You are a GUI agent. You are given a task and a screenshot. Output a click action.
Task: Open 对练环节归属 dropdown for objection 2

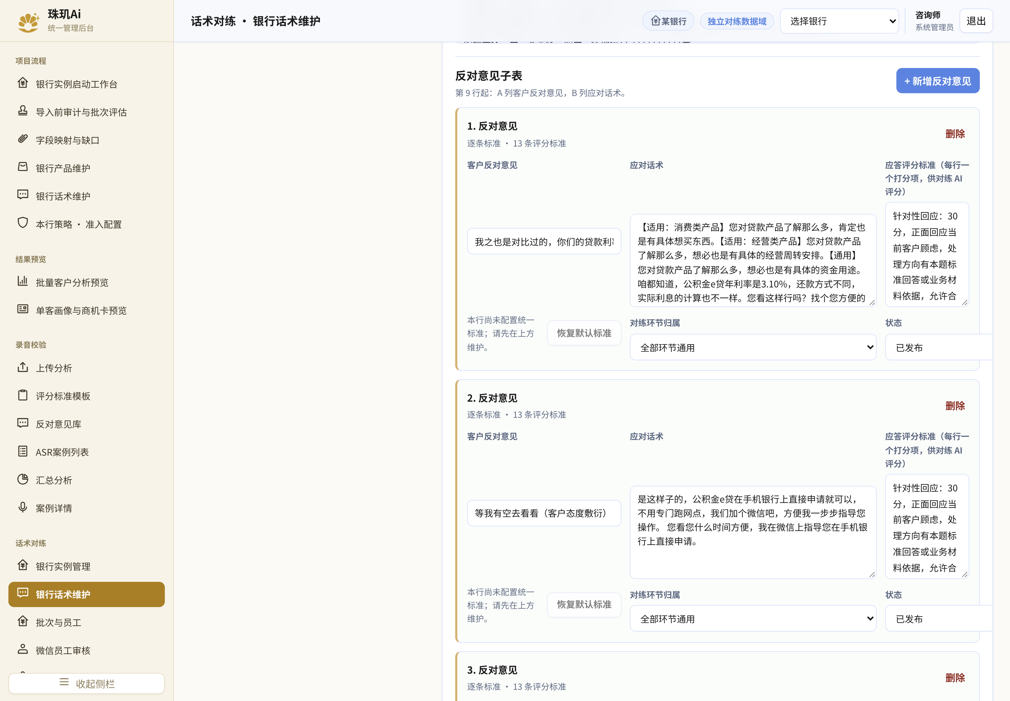tap(753, 618)
